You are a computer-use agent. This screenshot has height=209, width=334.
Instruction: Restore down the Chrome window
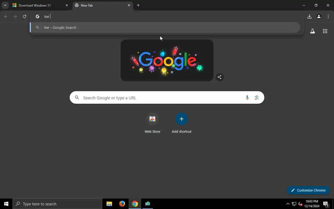pyautogui.click(x=316, y=5)
